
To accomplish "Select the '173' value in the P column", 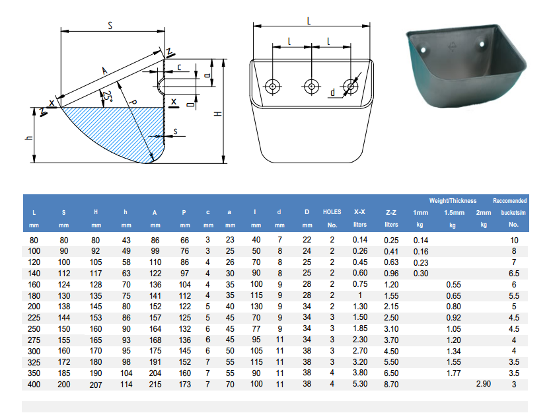I will tap(185, 384).
